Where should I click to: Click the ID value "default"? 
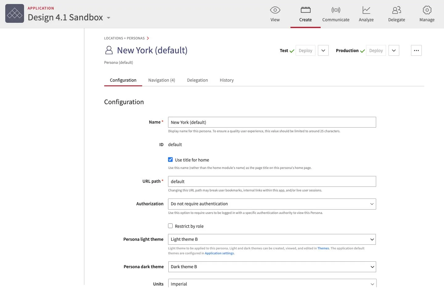click(x=175, y=145)
